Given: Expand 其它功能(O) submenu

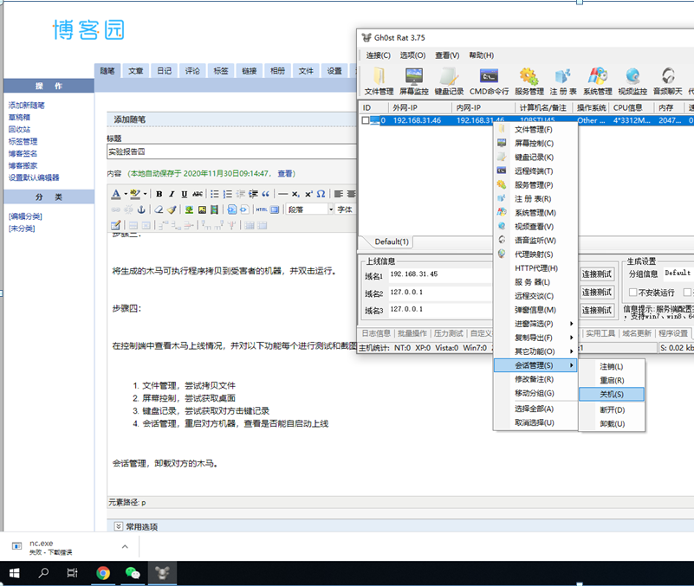Looking at the screenshot, I should click(535, 351).
